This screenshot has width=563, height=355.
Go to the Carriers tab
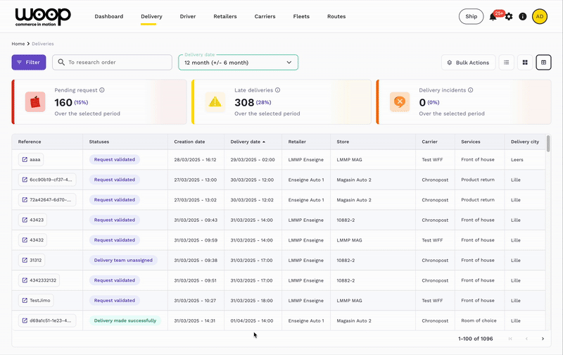(x=265, y=16)
